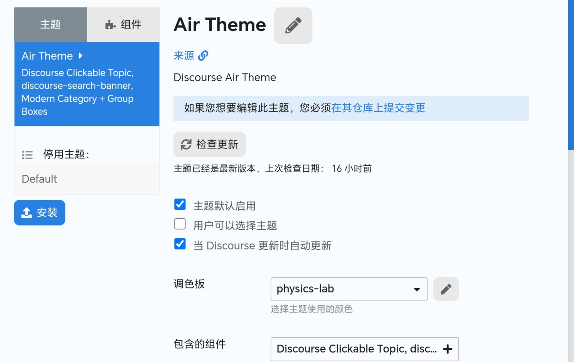Click the chain link icon next to 来源

click(203, 56)
